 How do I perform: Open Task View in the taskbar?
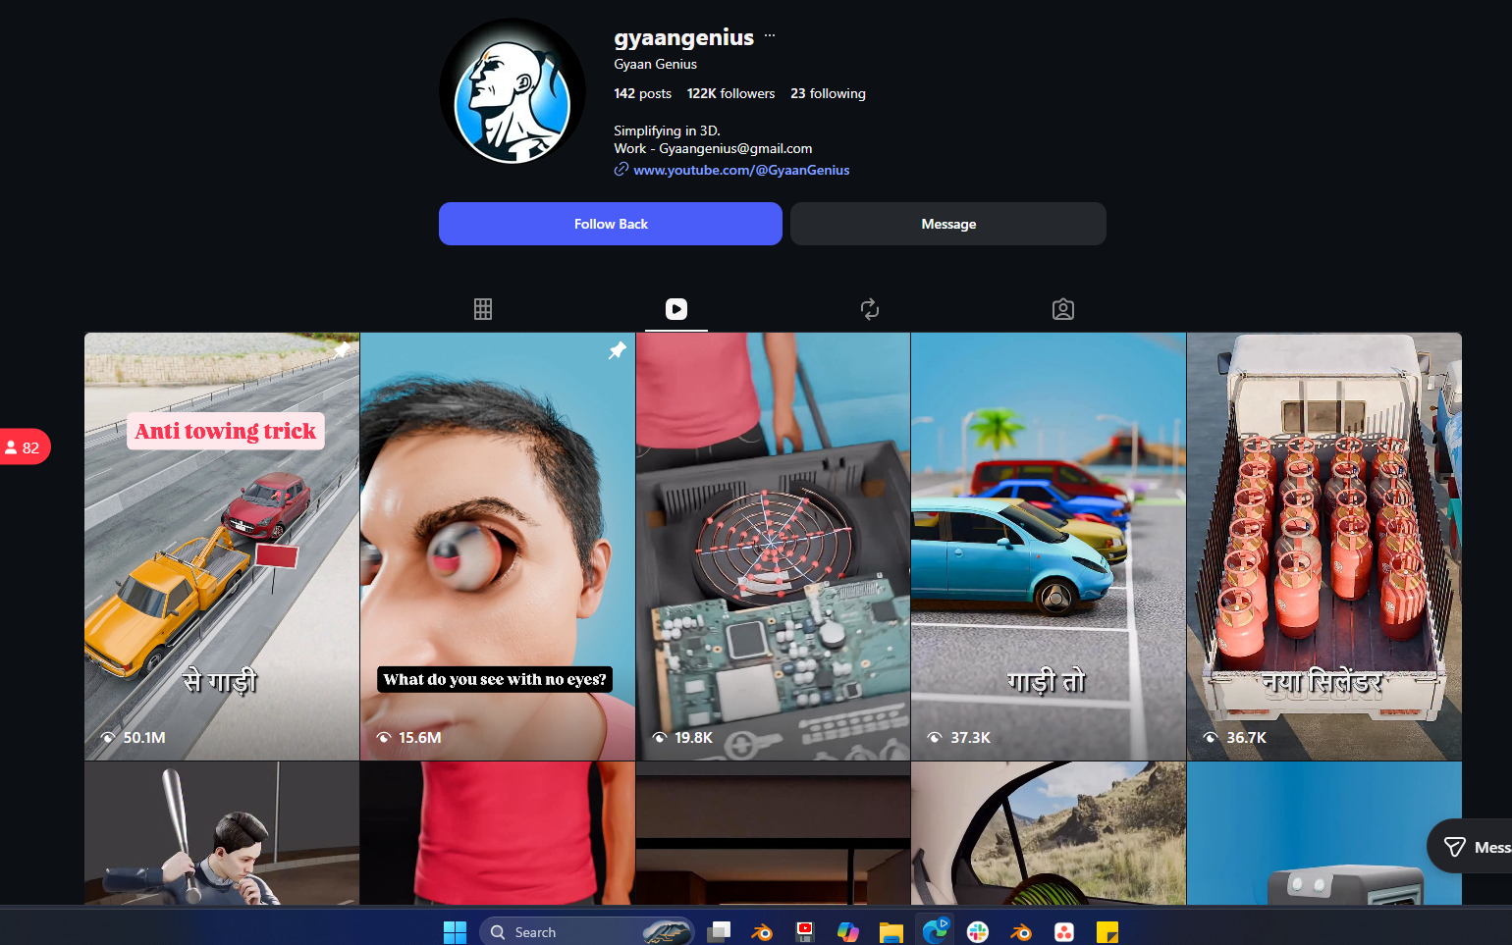[x=720, y=931]
